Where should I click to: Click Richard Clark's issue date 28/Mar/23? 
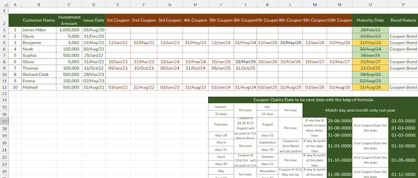click(x=94, y=74)
